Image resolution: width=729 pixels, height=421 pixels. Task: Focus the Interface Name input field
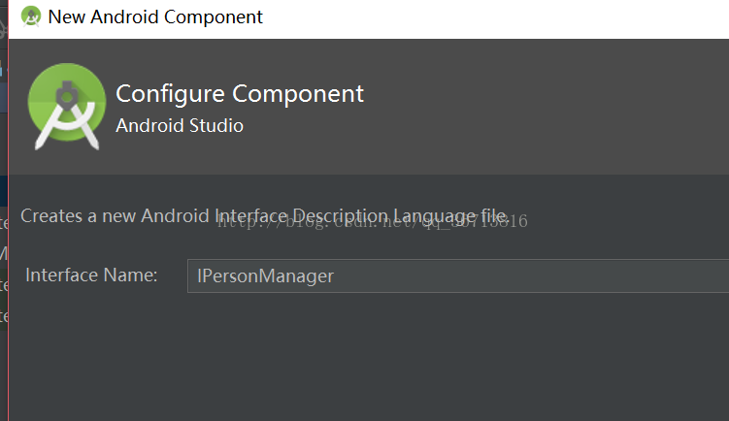point(456,275)
